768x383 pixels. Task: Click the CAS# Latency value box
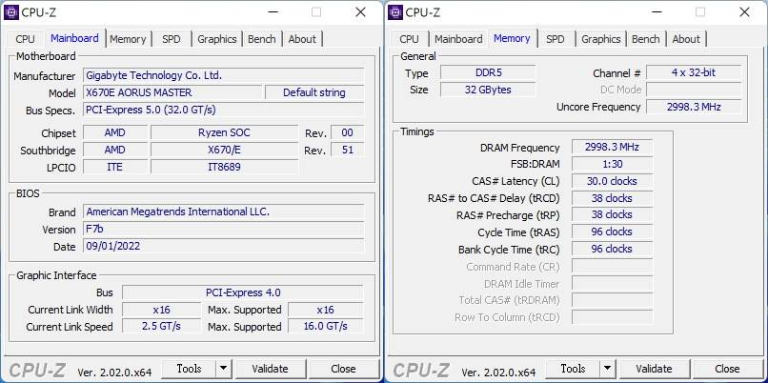pos(611,181)
